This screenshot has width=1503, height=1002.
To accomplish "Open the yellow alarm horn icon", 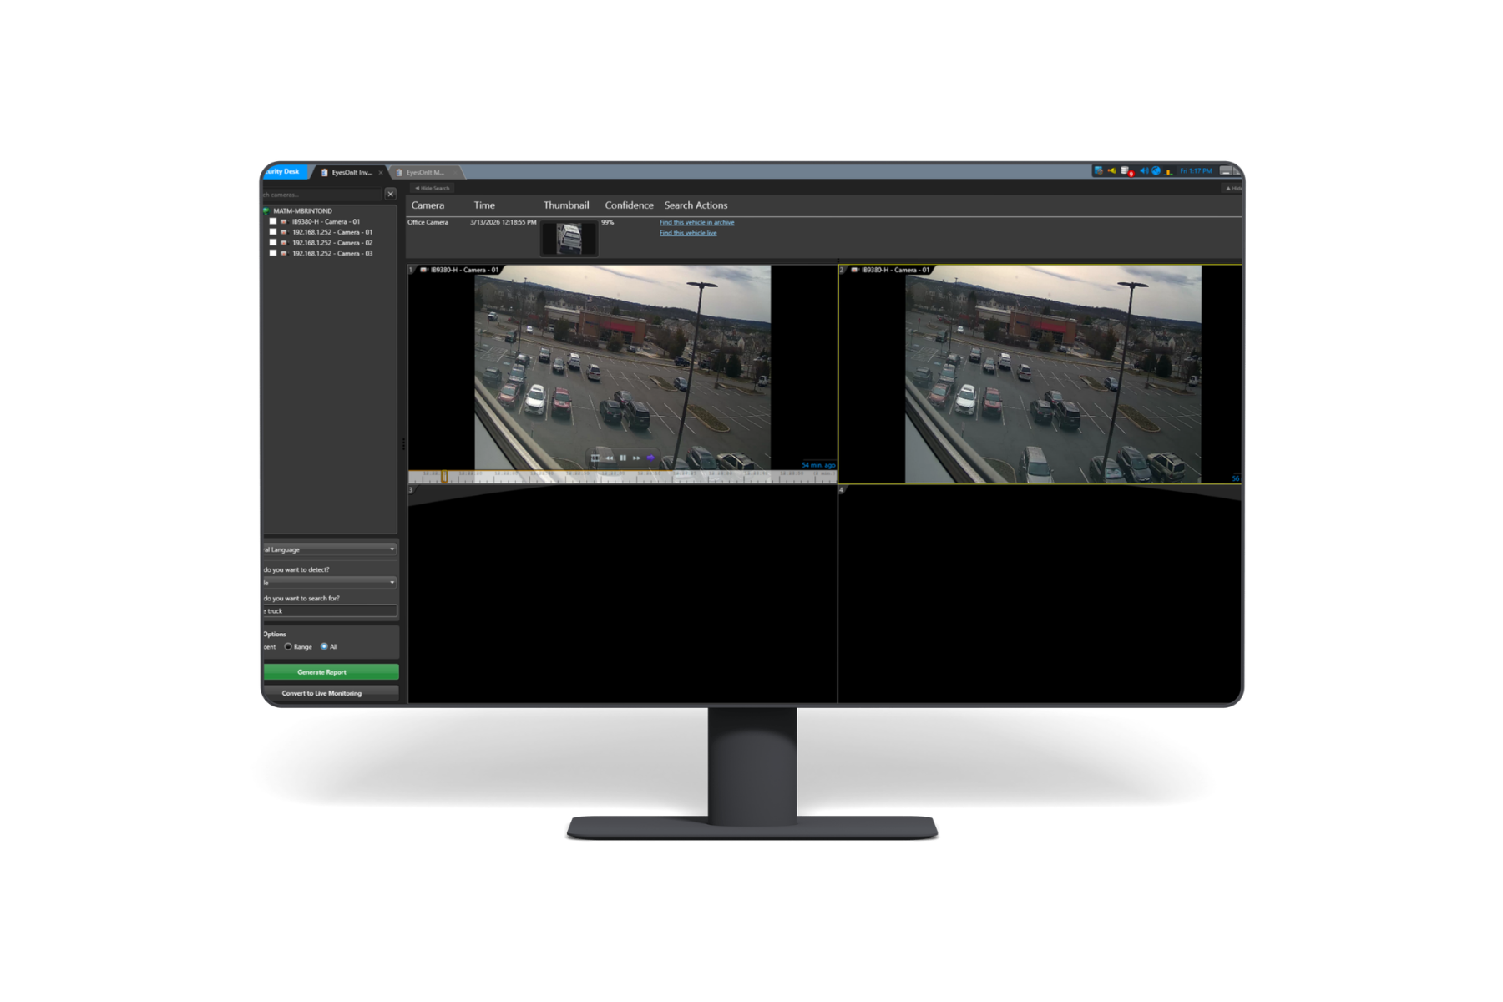I will (x=1111, y=171).
